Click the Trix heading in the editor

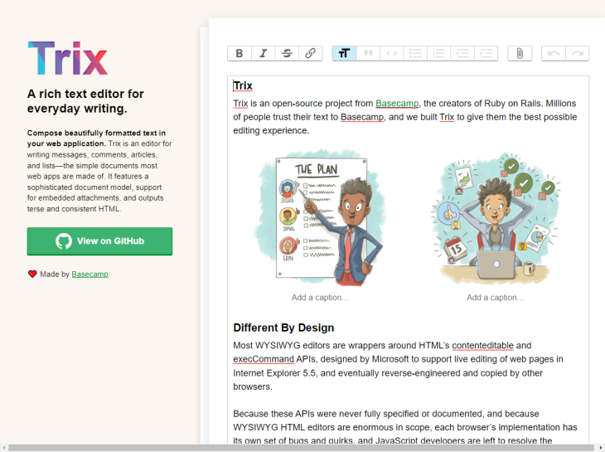[x=243, y=85]
